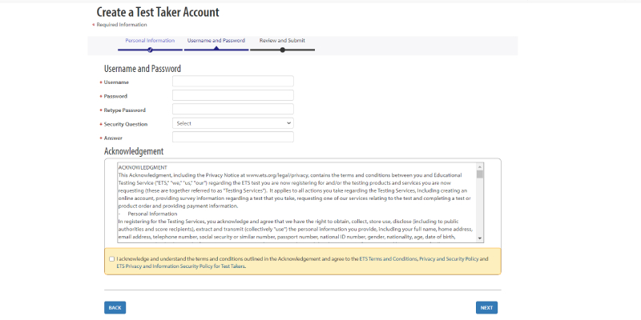Click the Personal Information step checkmark icon
Viewport: 641px width, 320px height.
click(x=150, y=50)
